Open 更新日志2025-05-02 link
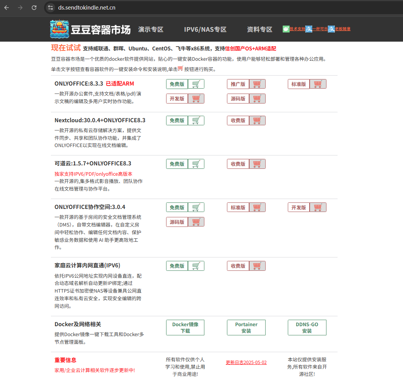The width and height of the screenshot is (403, 377). tap(246, 362)
